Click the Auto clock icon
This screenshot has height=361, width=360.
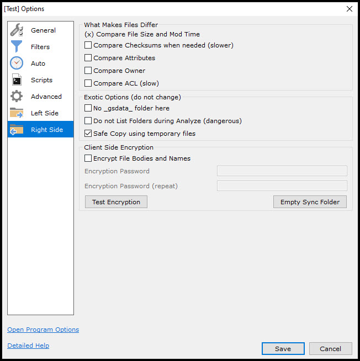pyautogui.click(x=17, y=63)
